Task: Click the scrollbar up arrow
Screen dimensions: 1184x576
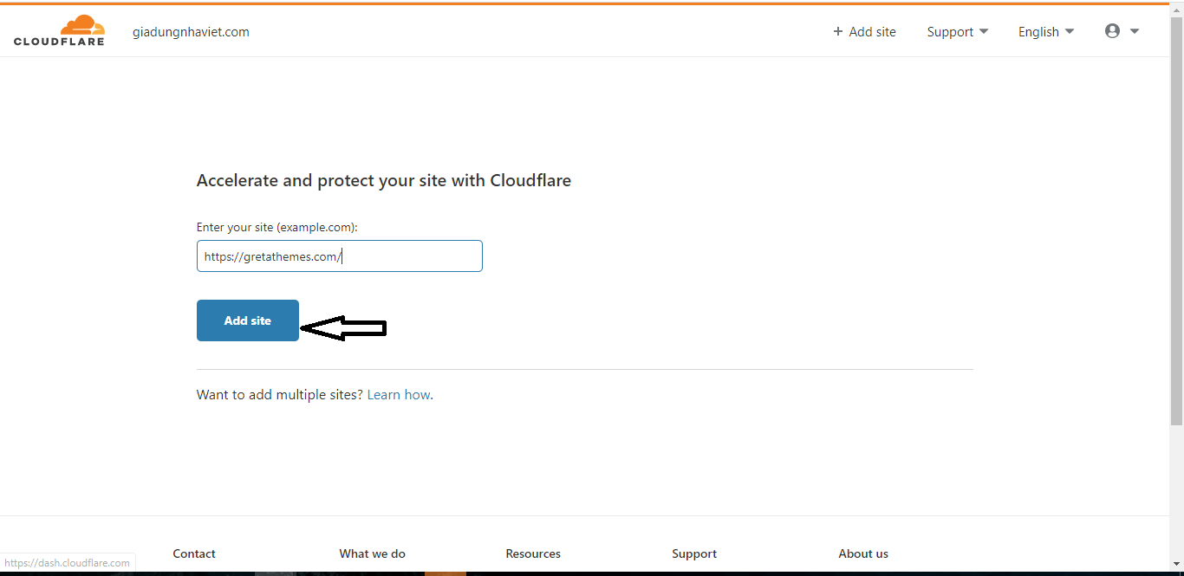Action: coord(1176,10)
